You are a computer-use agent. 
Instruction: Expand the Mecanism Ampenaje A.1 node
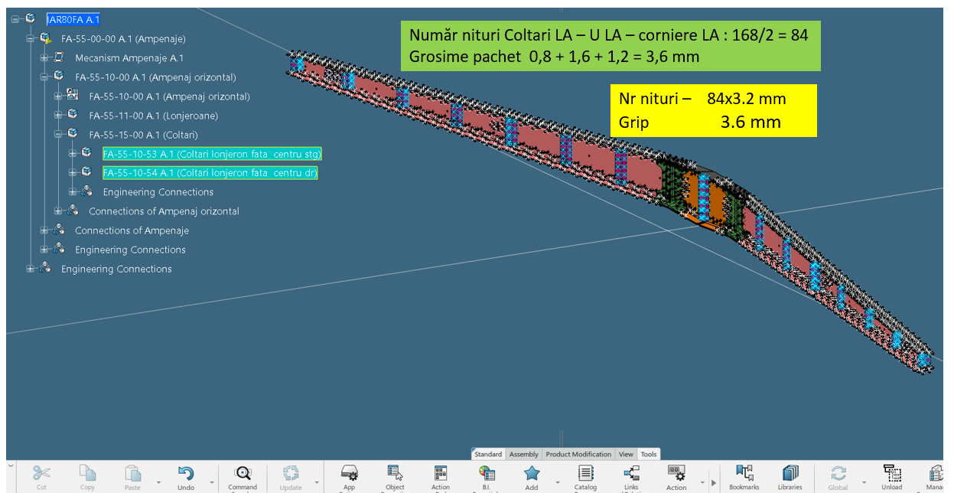pos(45,58)
